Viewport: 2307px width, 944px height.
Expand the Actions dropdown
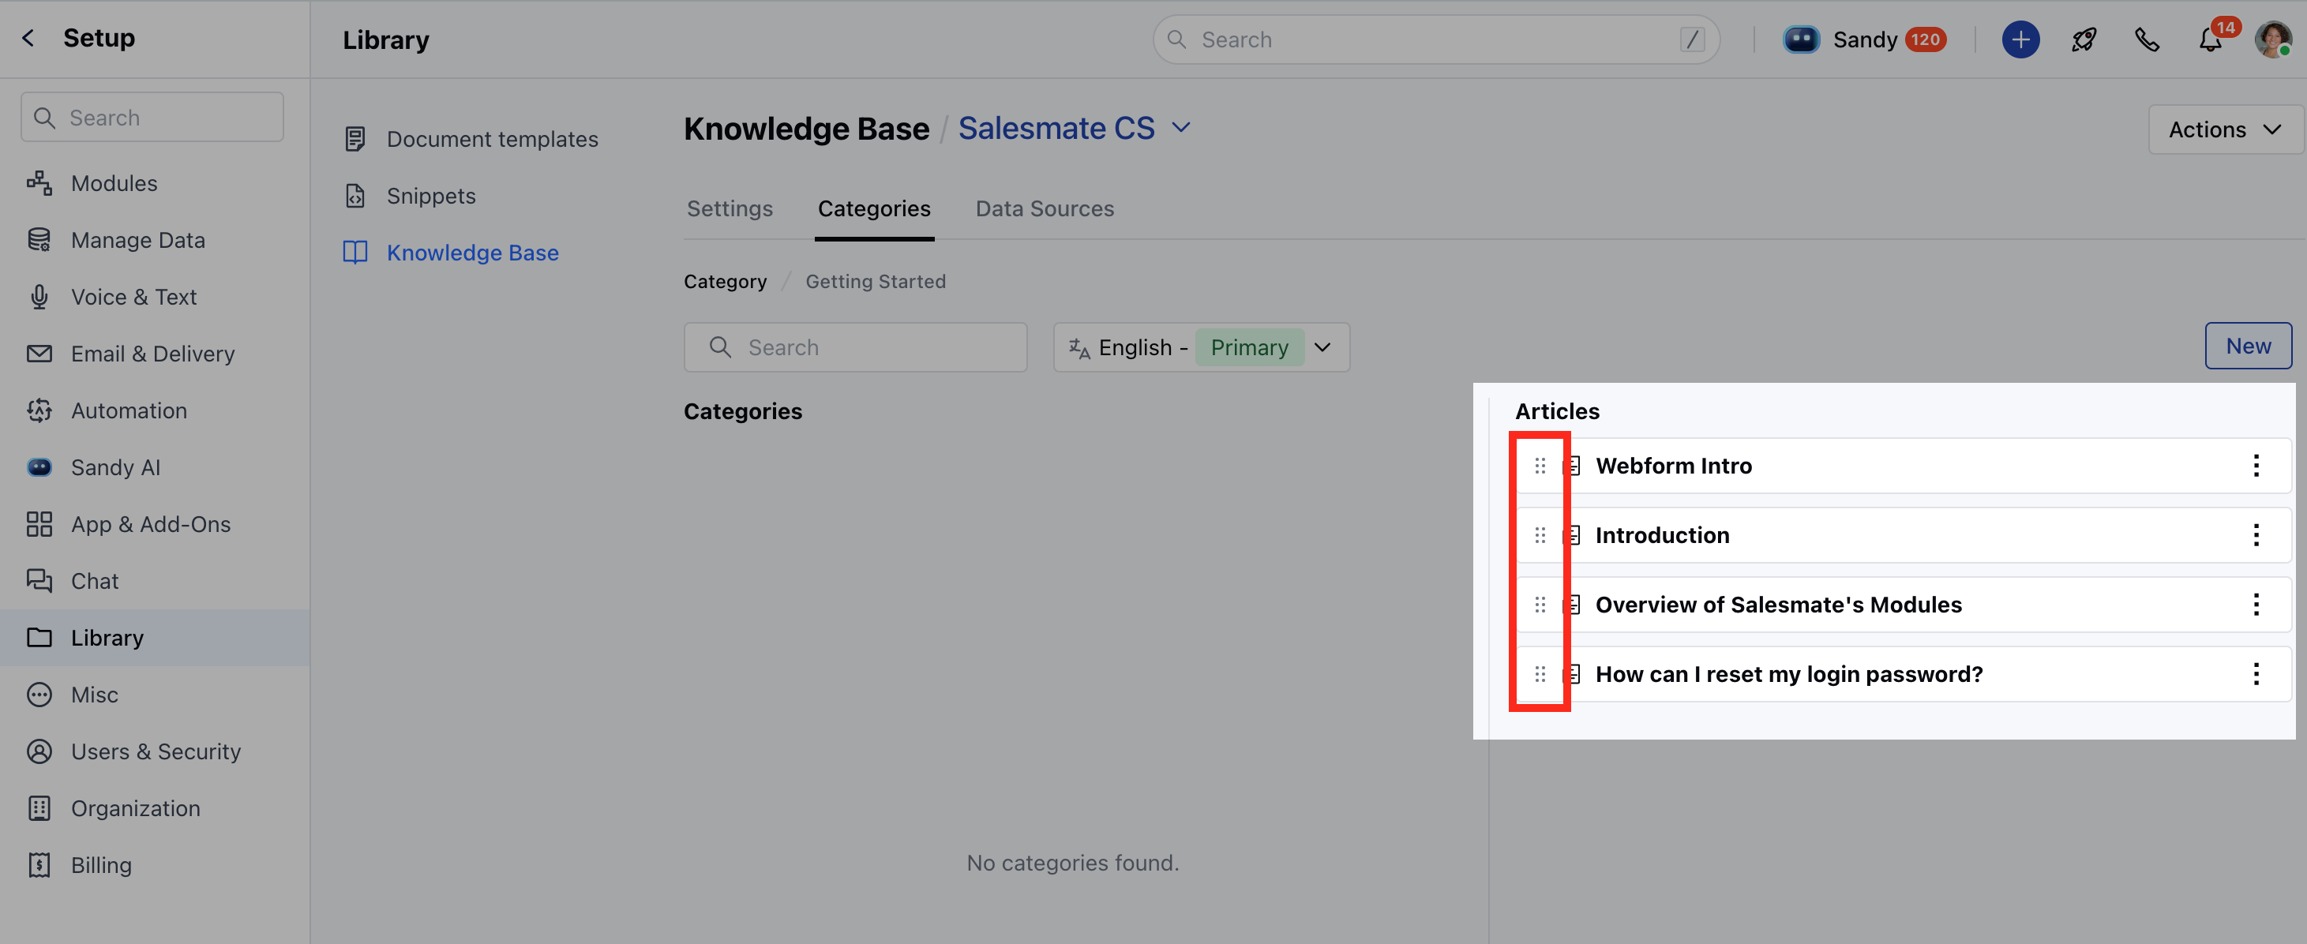[2224, 129]
